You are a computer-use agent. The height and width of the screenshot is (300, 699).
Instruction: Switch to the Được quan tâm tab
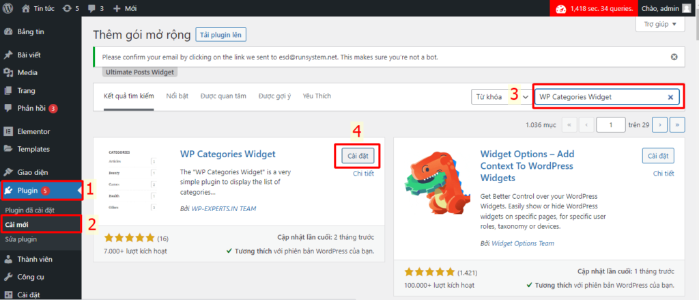coord(223,96)
